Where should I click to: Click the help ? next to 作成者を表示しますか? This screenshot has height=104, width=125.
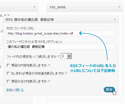(66, 73)
